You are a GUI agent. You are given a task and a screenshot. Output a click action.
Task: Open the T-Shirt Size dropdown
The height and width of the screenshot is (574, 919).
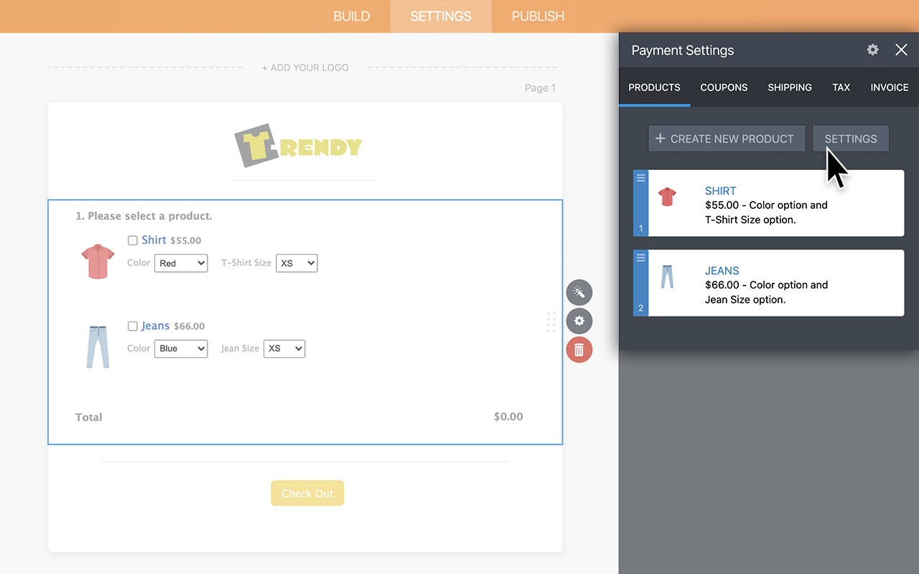[x=297, y=263]
